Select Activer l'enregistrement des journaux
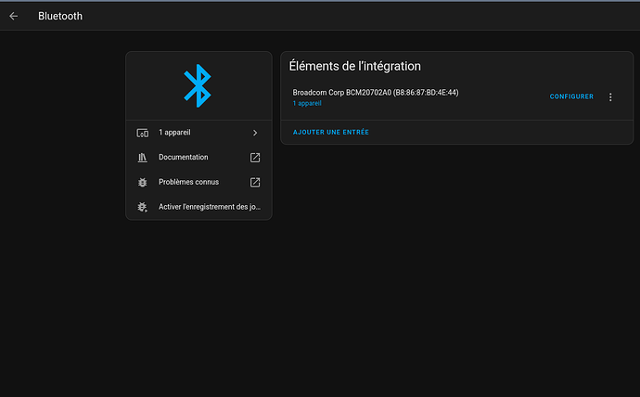Screen dimensions: 640x397 (x=198, y=207)
